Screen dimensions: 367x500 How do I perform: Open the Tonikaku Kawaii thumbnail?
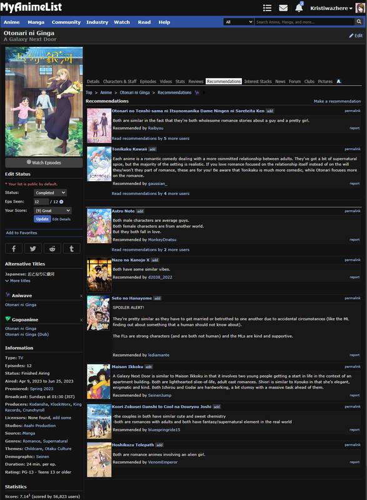point(99,164)
